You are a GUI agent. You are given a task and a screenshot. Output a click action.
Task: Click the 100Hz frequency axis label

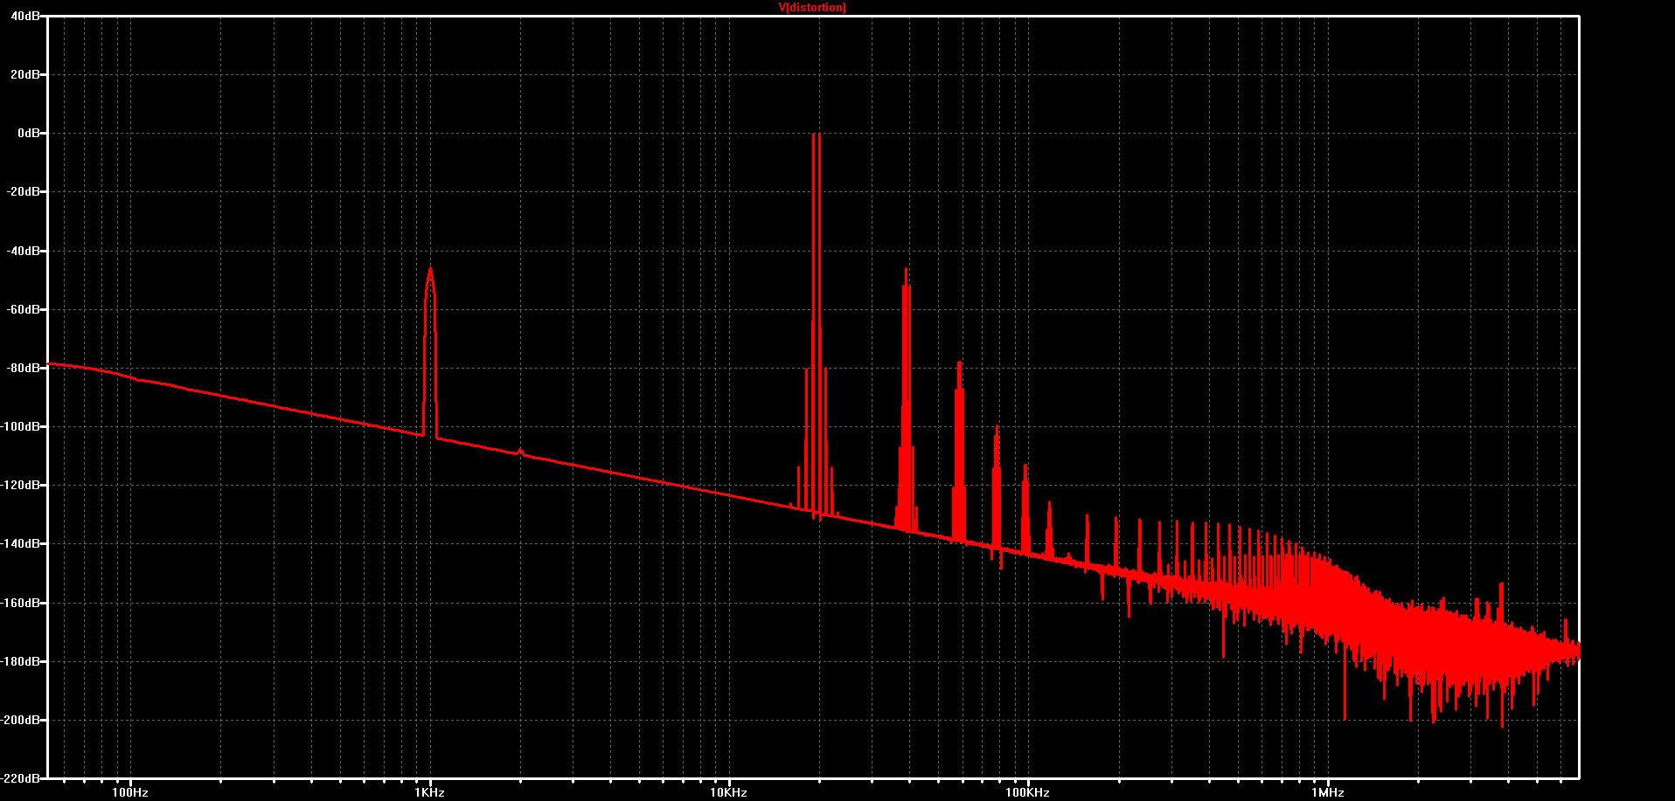[x=131, y=792]
